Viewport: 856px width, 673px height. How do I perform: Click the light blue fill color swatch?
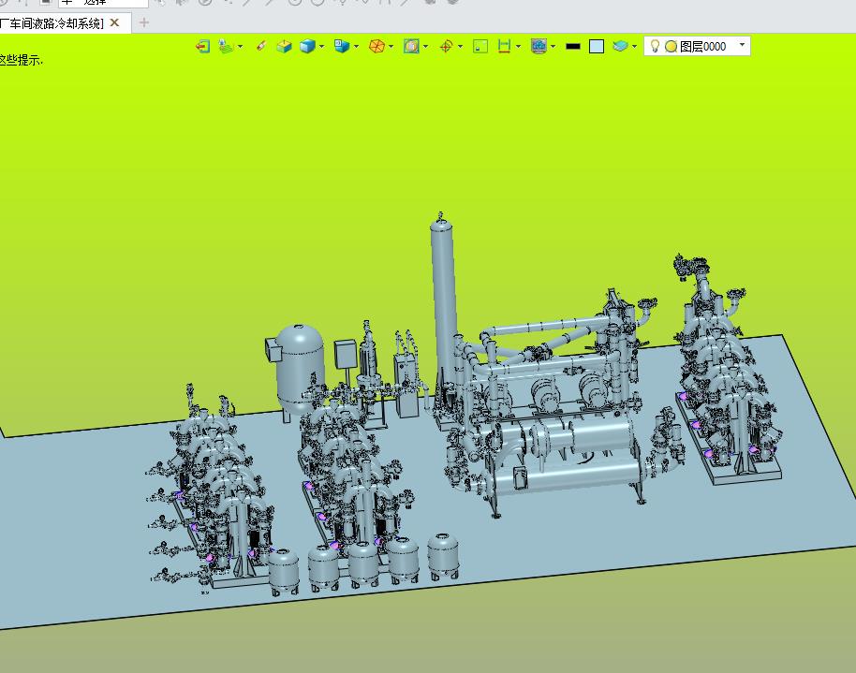pos(597,47)
